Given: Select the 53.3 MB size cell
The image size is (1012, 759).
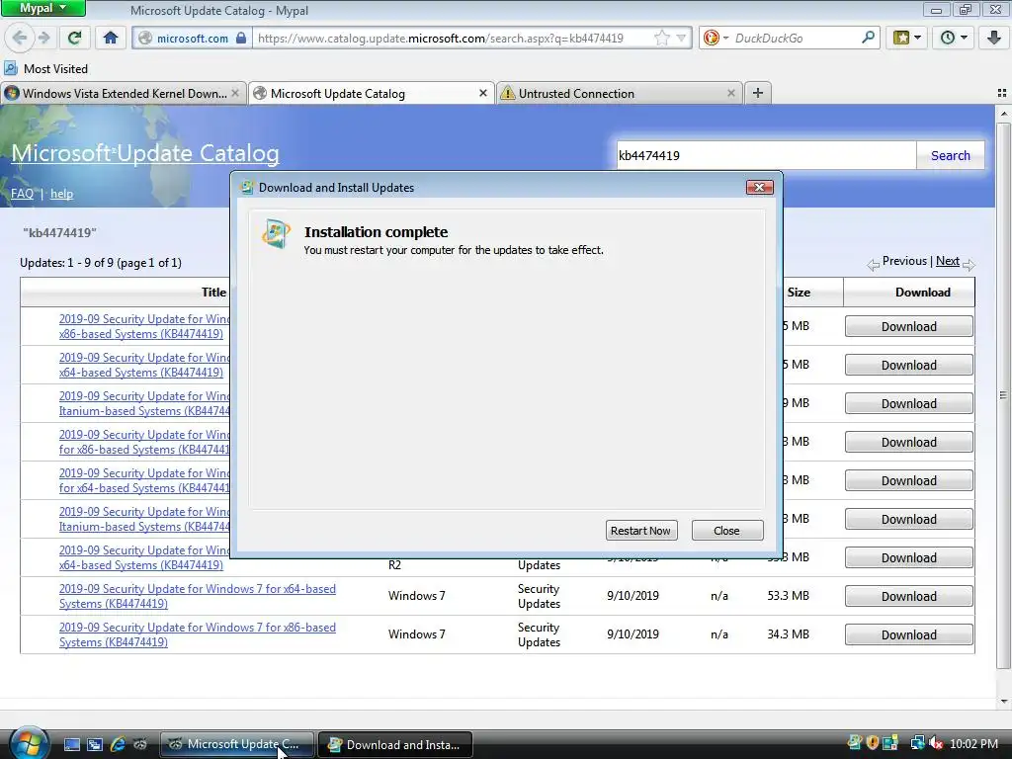Looking at the screenshot, I should point(788,596).
